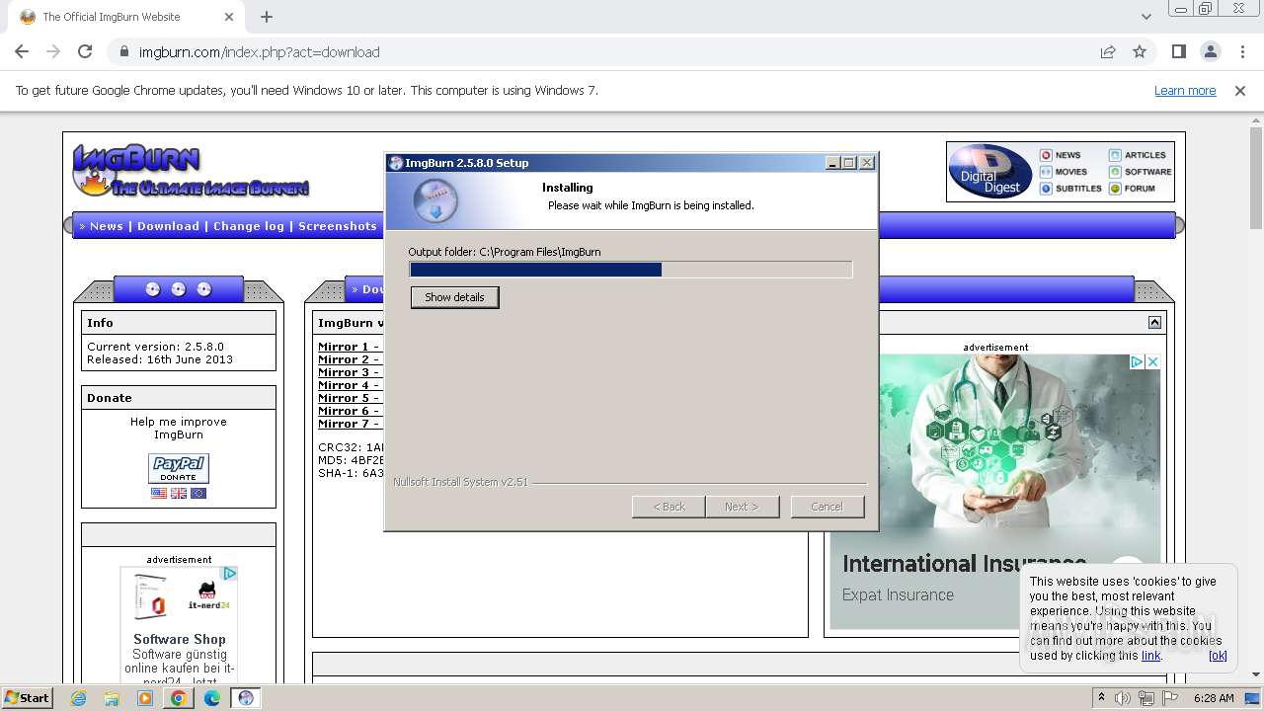Select the US flag under PayPal Donate
This screenshot has height=711, width=1264.
[x=159, y=493]
